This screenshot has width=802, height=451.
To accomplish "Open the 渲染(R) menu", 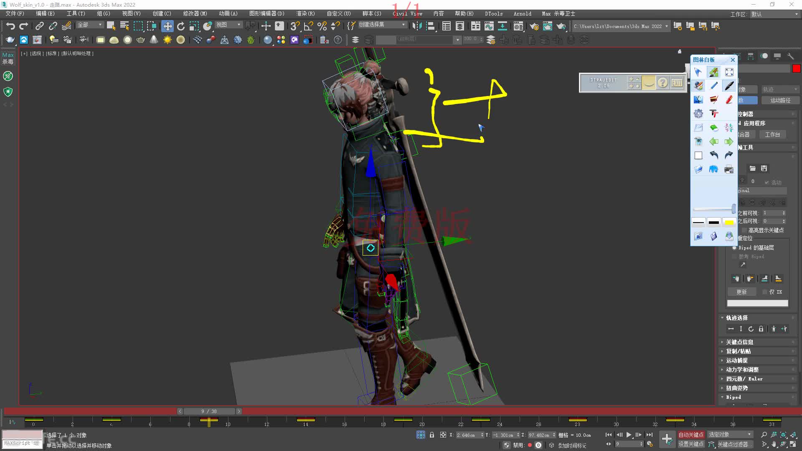I will tap(305, 14).
